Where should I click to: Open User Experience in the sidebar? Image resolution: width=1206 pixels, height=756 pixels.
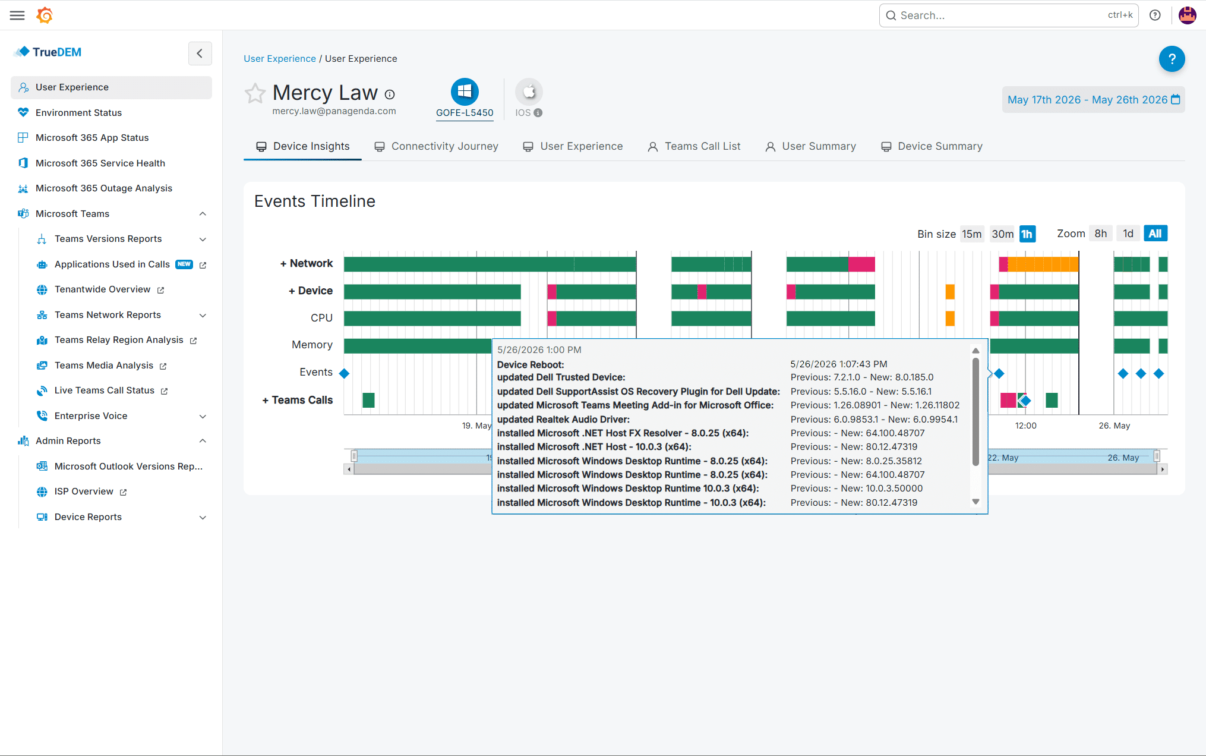pos(111,87)
